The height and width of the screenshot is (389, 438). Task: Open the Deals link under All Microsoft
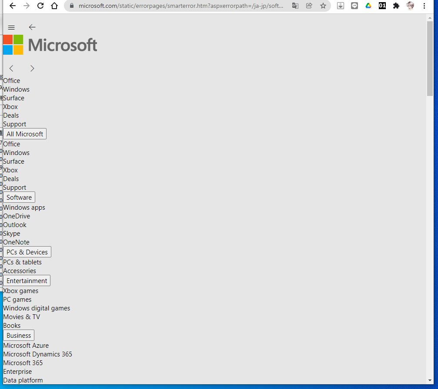(x=11, y=178)
